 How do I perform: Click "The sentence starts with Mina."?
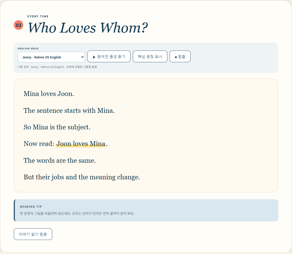(69, 110)
